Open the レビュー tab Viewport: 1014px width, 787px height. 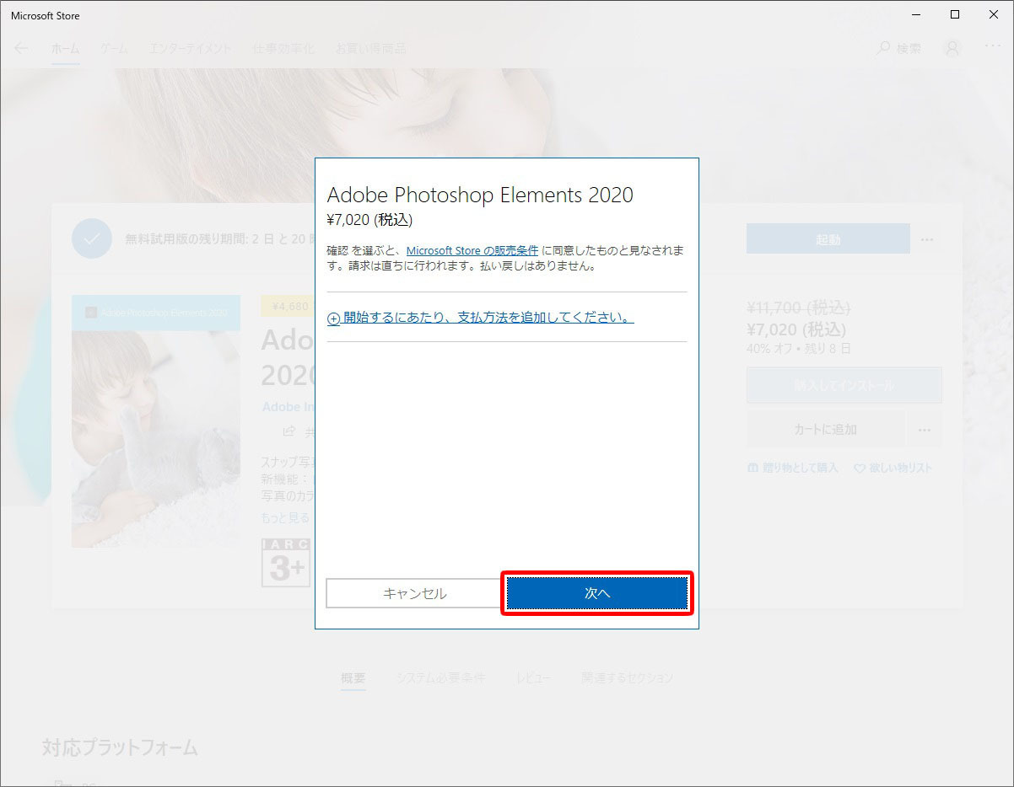click(534, 678)
